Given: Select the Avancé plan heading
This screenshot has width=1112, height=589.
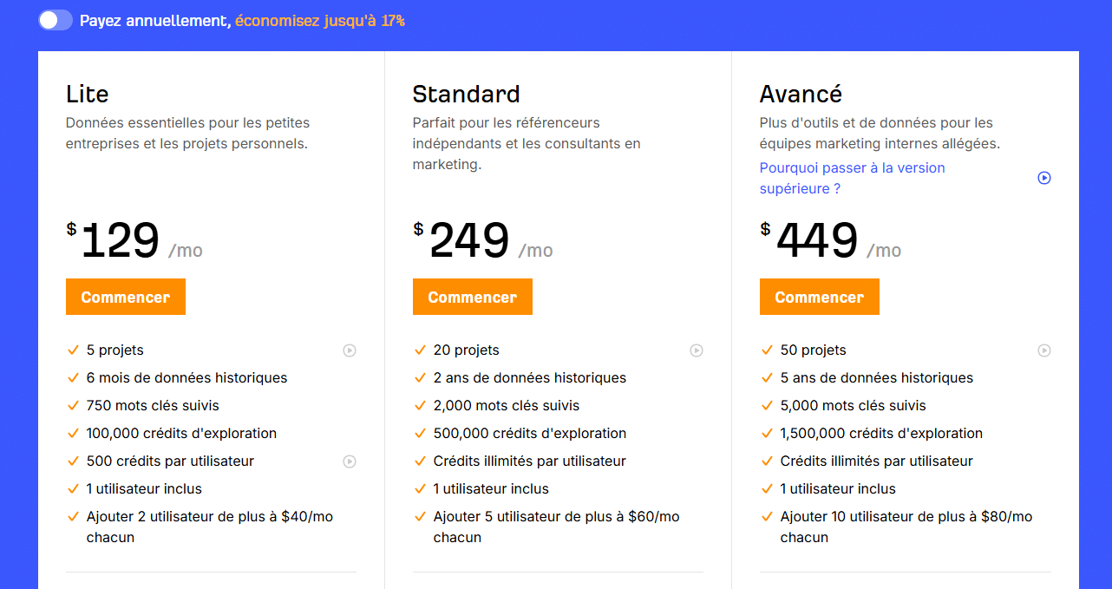Looking at the screenshot, I should (x=801, y=94).
